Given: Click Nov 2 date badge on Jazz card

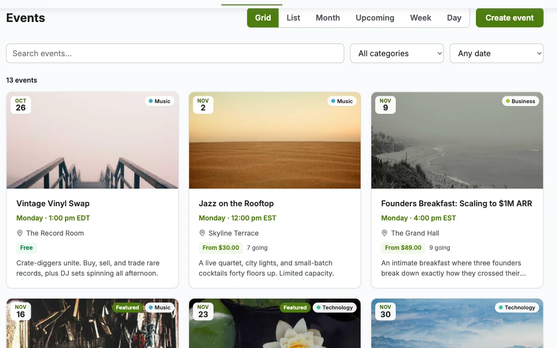Looking at the screenshot, I should pyautogui.click(x=203, y=105).
